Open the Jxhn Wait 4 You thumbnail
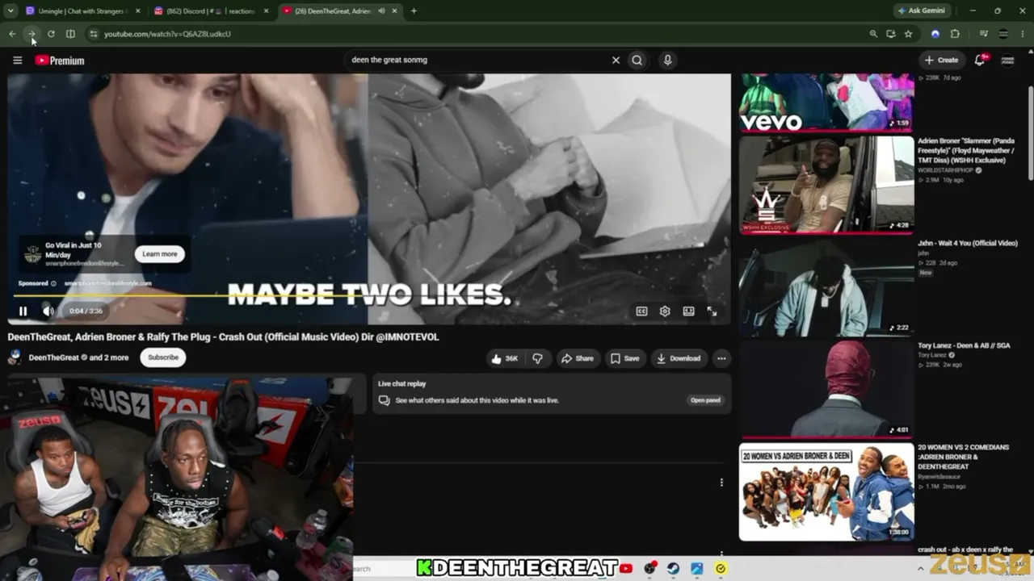Screen dimensions: 1034x581 [x=826, y=286]
